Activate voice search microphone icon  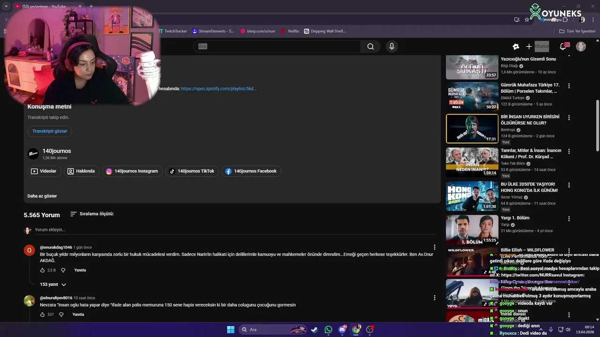pyautogui.click(x=392, y=46)
